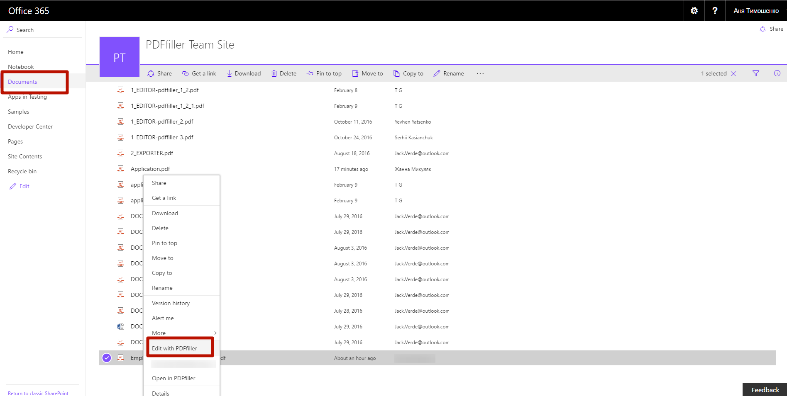
Task: Click Delete in the command bar
Action: pyautogui.click(x=284, y=73)
